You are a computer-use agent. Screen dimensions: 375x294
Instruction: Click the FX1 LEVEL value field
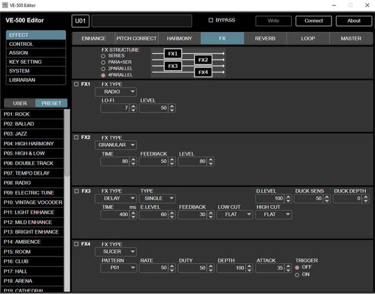click(154, 108)
